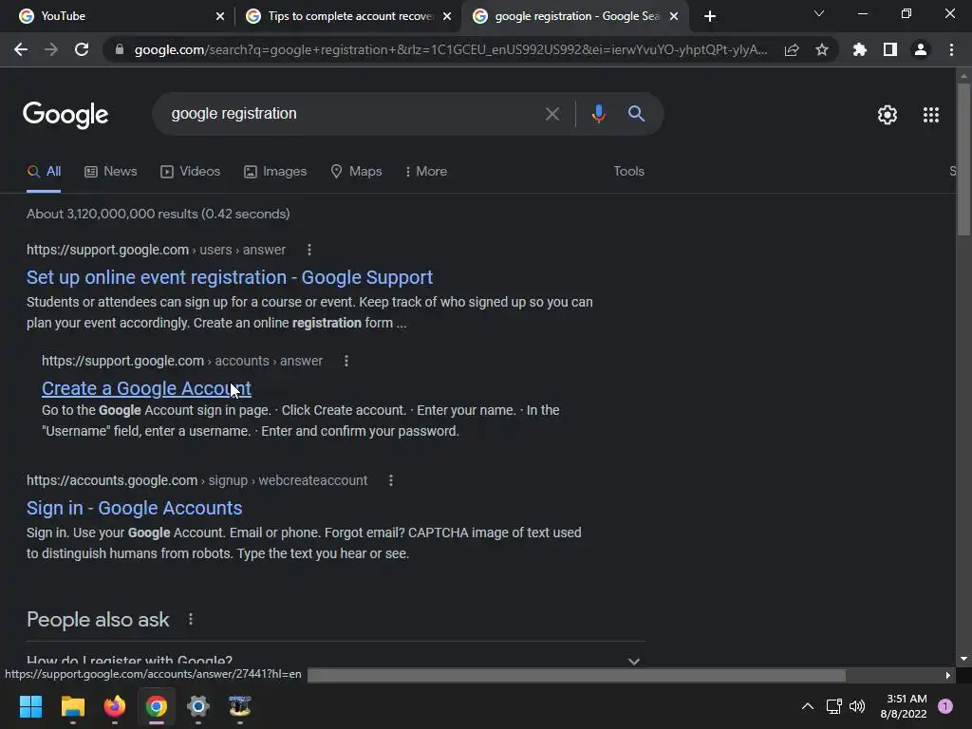Toggle the Chrome side panel
Viewport: 972px width, 729px height.
(890, 49)
